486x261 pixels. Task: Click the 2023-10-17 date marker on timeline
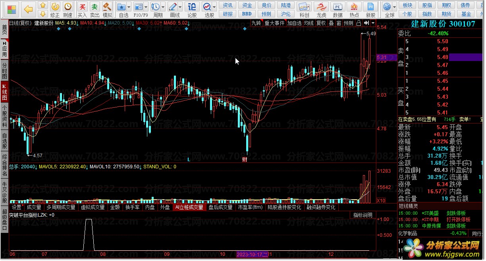click(252, 254)
